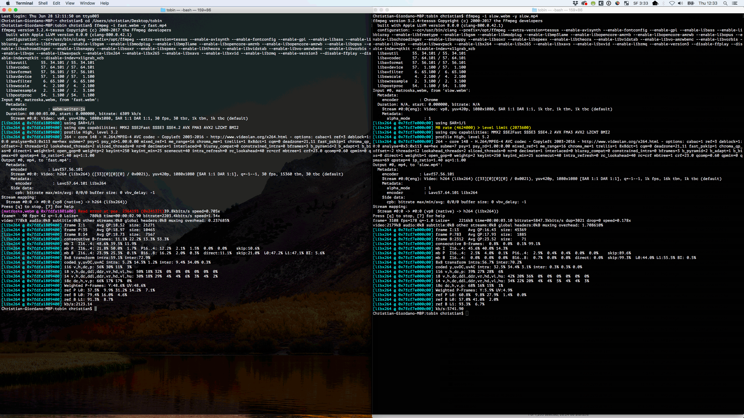
Task: Click the Thu 12:33 clock
Action: [708, 3]
